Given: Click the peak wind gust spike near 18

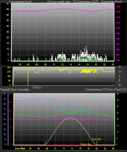Looking at the screenshot, I should tap(86, 47).
